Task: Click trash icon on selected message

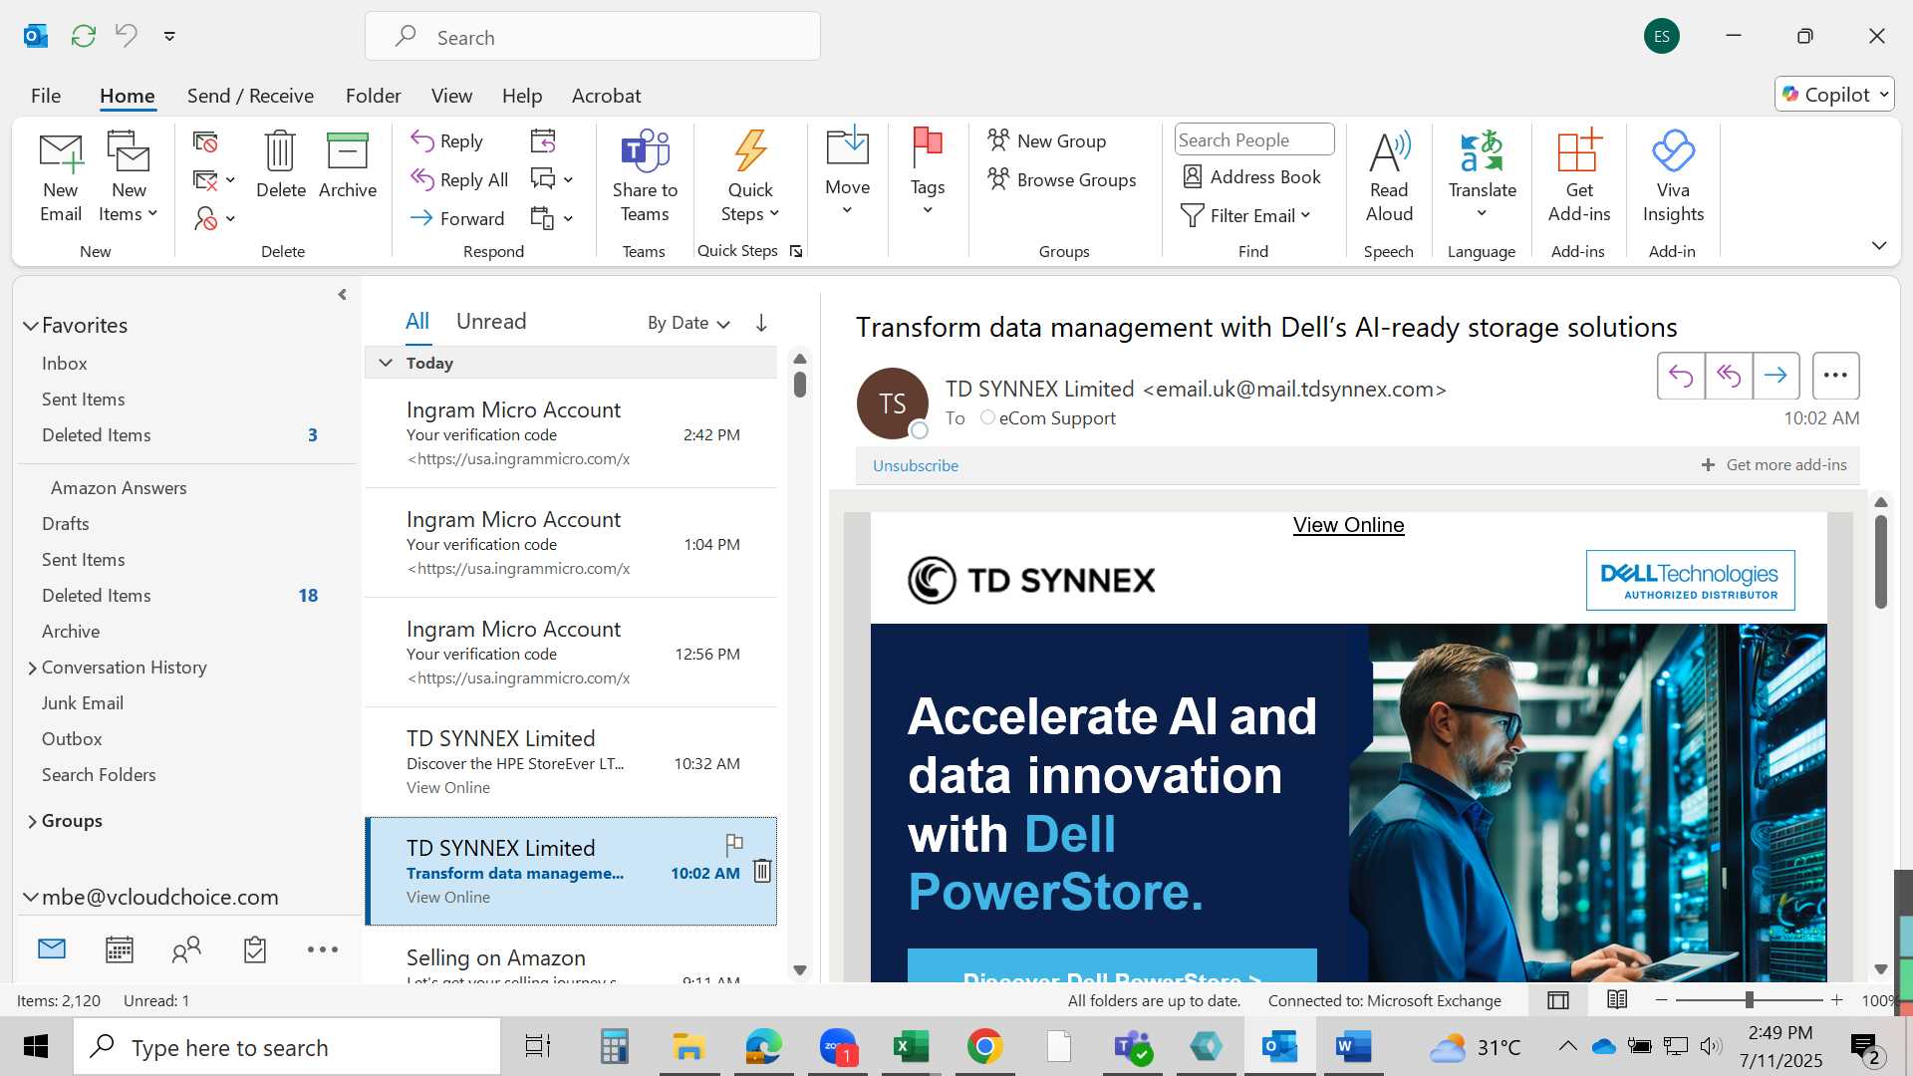Action: coord(762,871)
